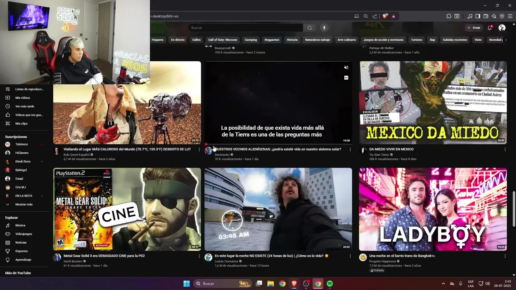Click the Windows taskbar search box
516x290 pixels.
(x=223, y=284)
